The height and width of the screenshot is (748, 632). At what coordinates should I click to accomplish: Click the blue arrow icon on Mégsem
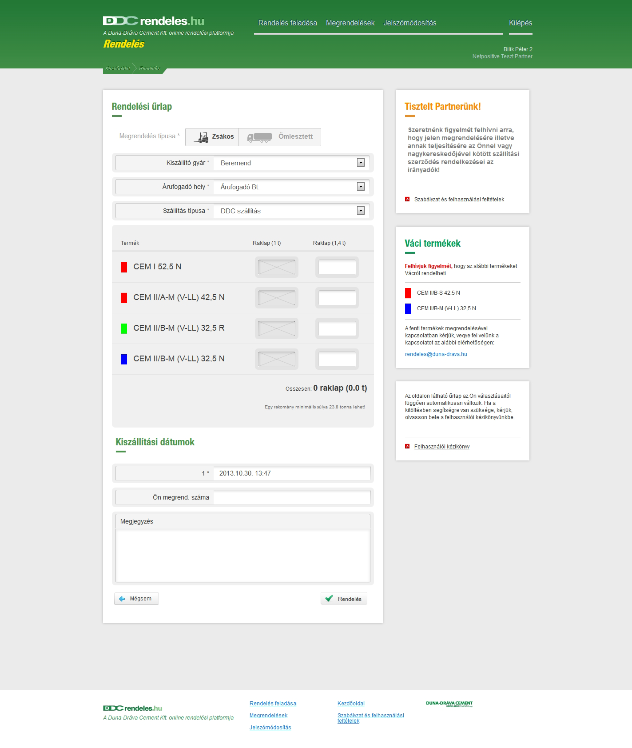tap(122, 599)
